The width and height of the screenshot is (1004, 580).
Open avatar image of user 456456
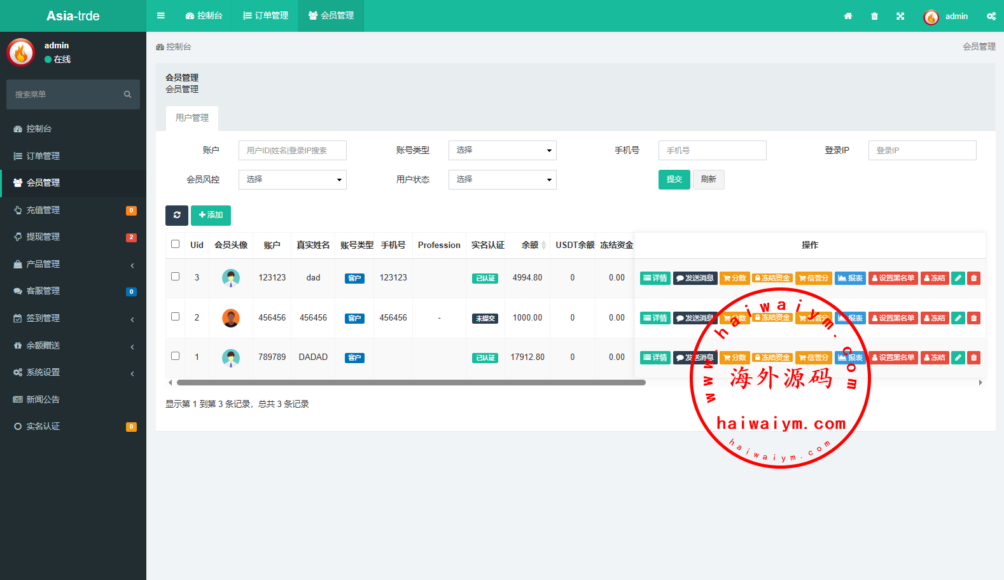point(231,318)
